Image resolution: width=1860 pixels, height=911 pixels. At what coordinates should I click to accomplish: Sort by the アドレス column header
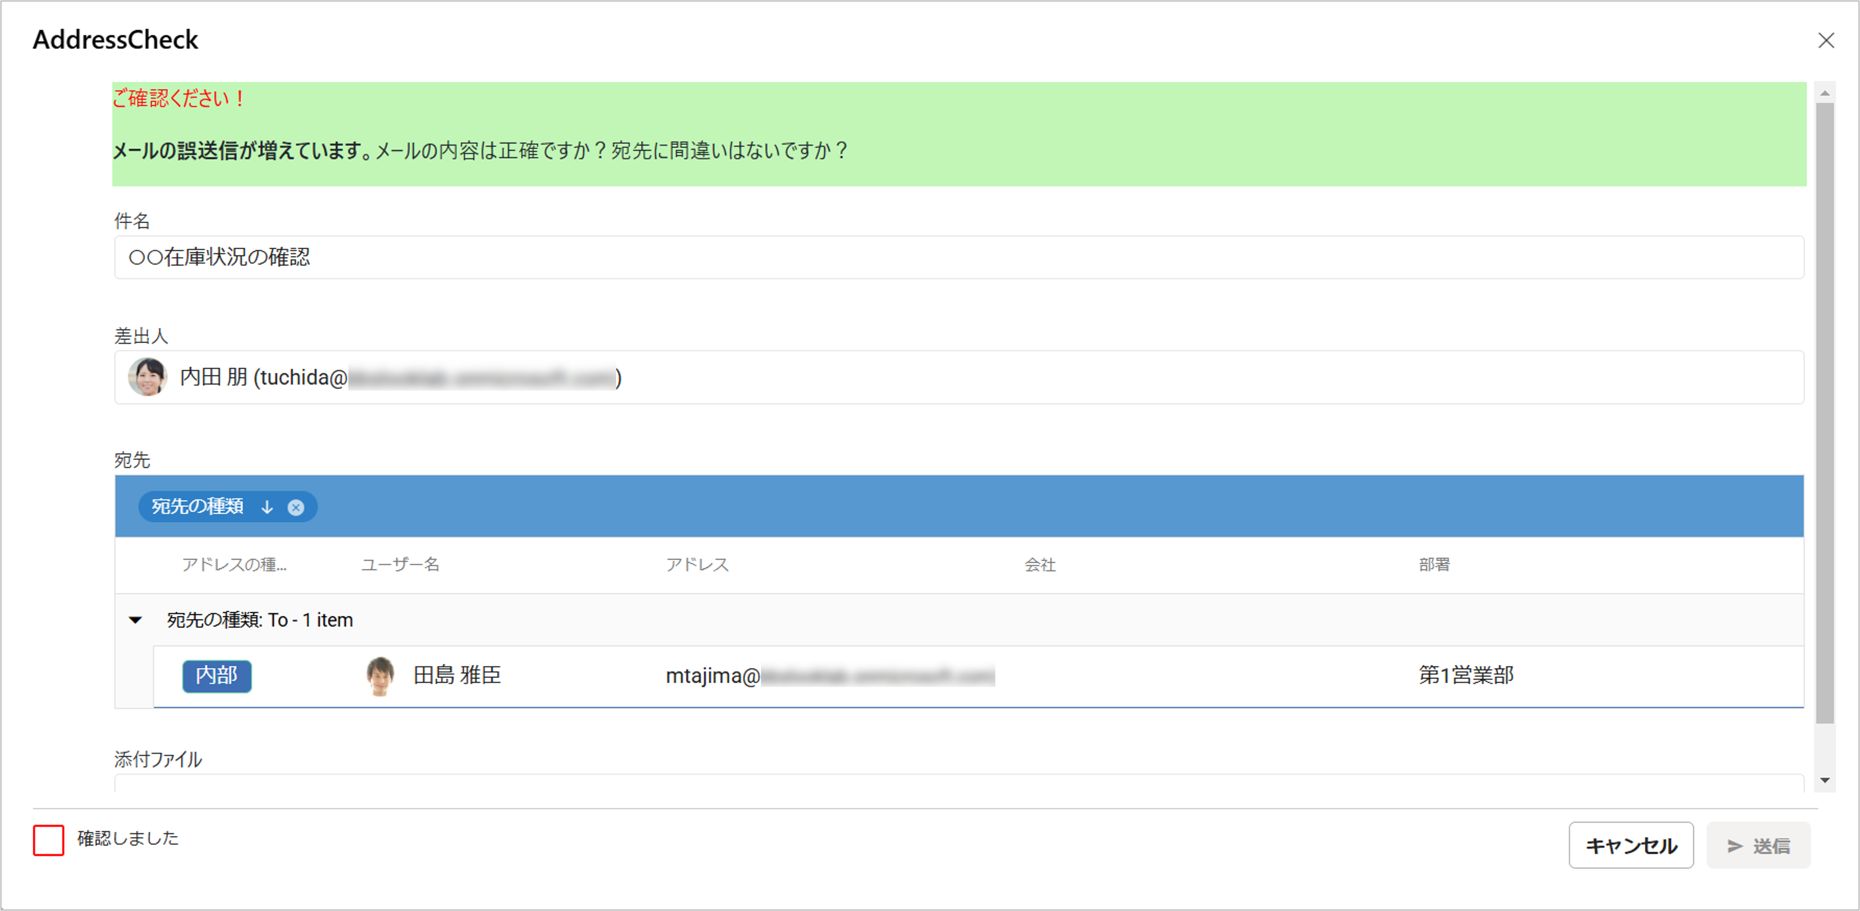[x=697, y=565]
